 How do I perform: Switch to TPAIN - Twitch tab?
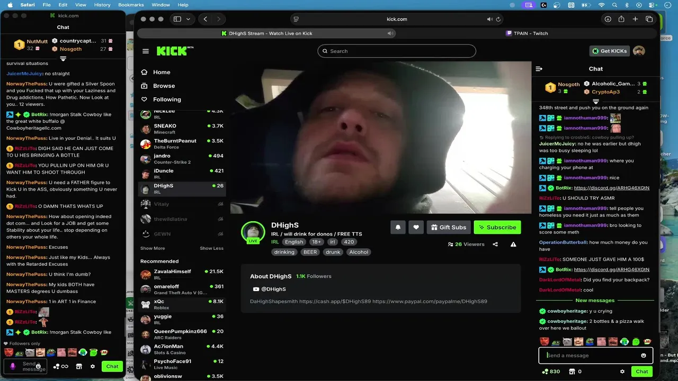(527, 33)
